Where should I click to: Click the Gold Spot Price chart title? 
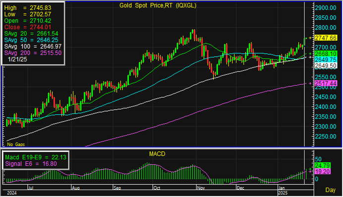158,5
